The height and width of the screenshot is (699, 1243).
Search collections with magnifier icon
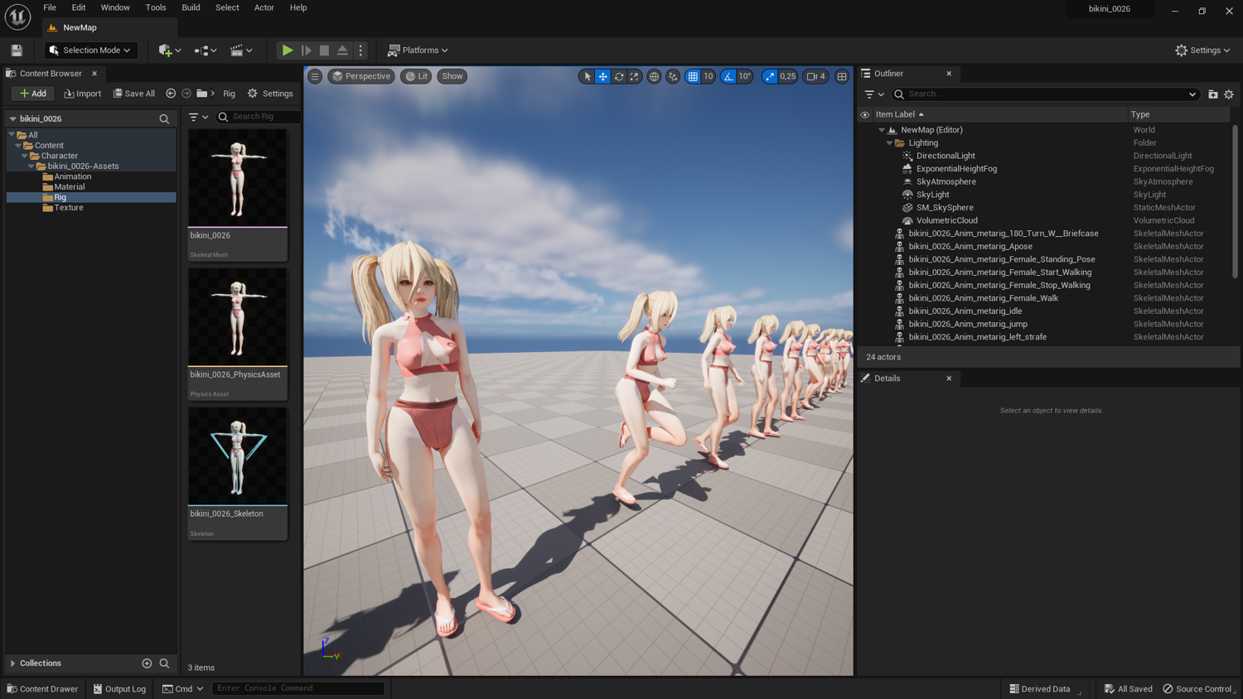(x=164, y=663)
